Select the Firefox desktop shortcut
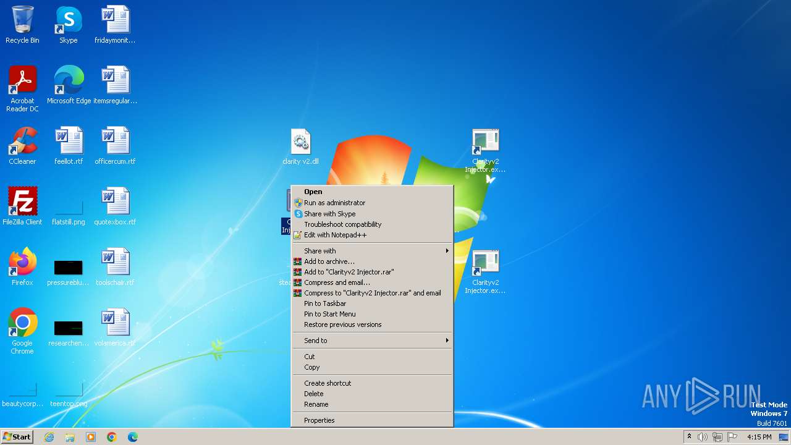This screenshot has height=445, width=791. [22, 267]
